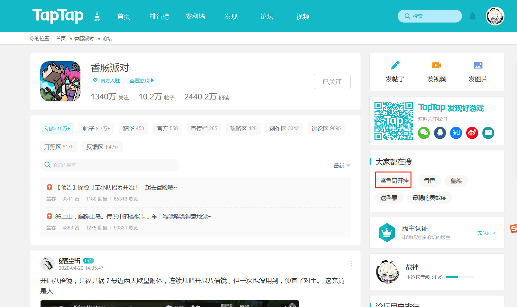Click the Lv4 badge beside §落尘卐
Screen dimensions: 517x307
pos(88,260)
